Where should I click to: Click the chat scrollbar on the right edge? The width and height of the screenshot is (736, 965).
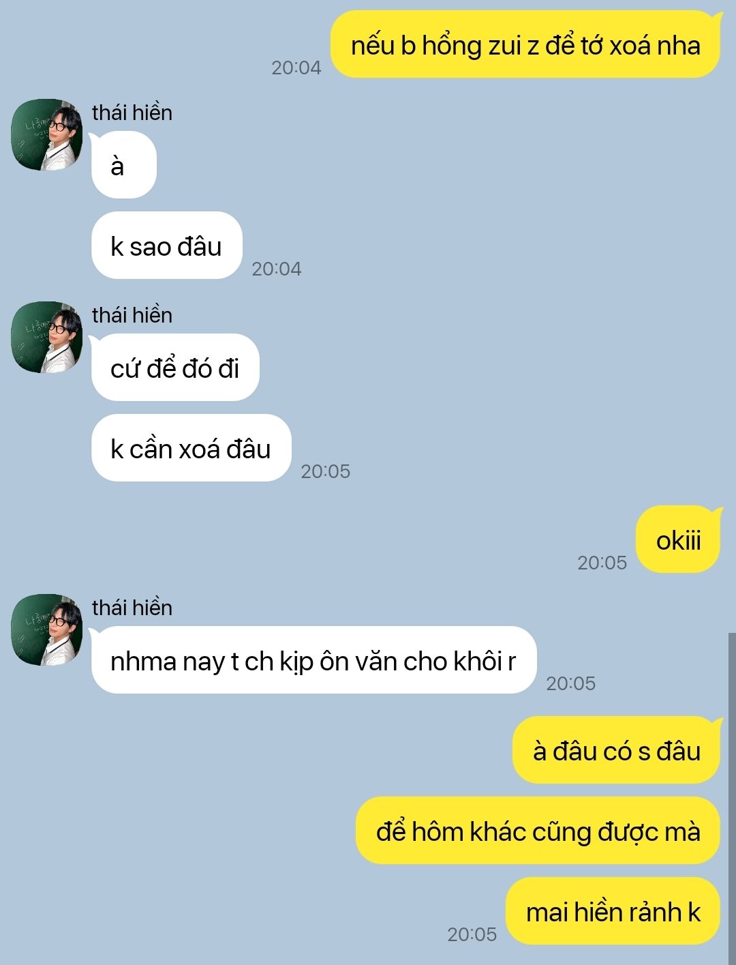pyautogui.click(x=732, y=798)
